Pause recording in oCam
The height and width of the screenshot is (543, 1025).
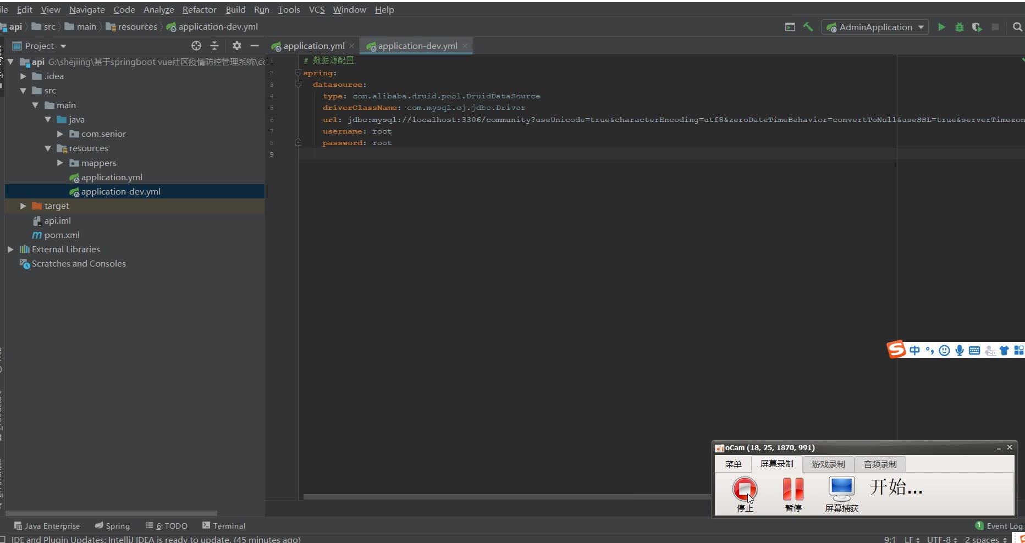click(x=793, y=489)
